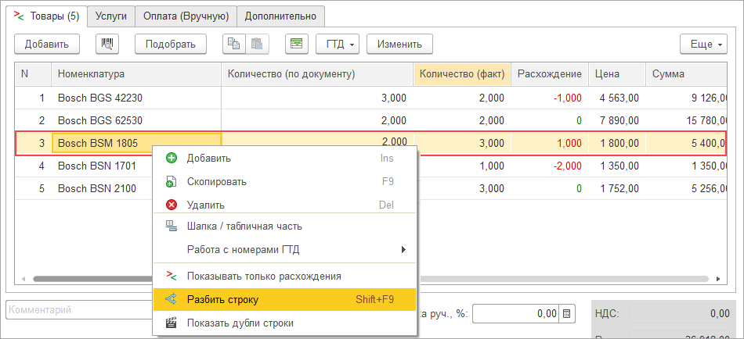Select Разбить строку menu command
744x339 pixels.
222,299
